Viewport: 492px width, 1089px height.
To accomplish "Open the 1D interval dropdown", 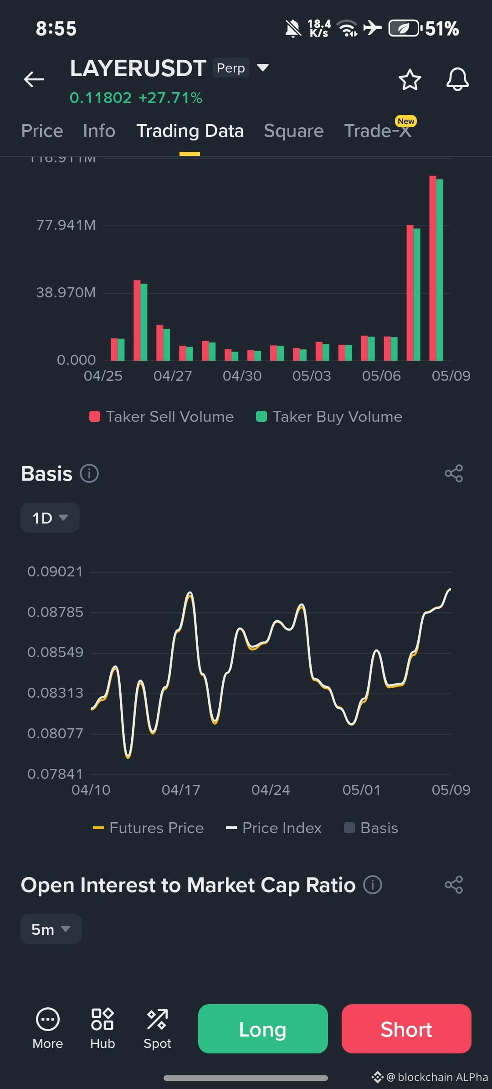I will 50,518.
